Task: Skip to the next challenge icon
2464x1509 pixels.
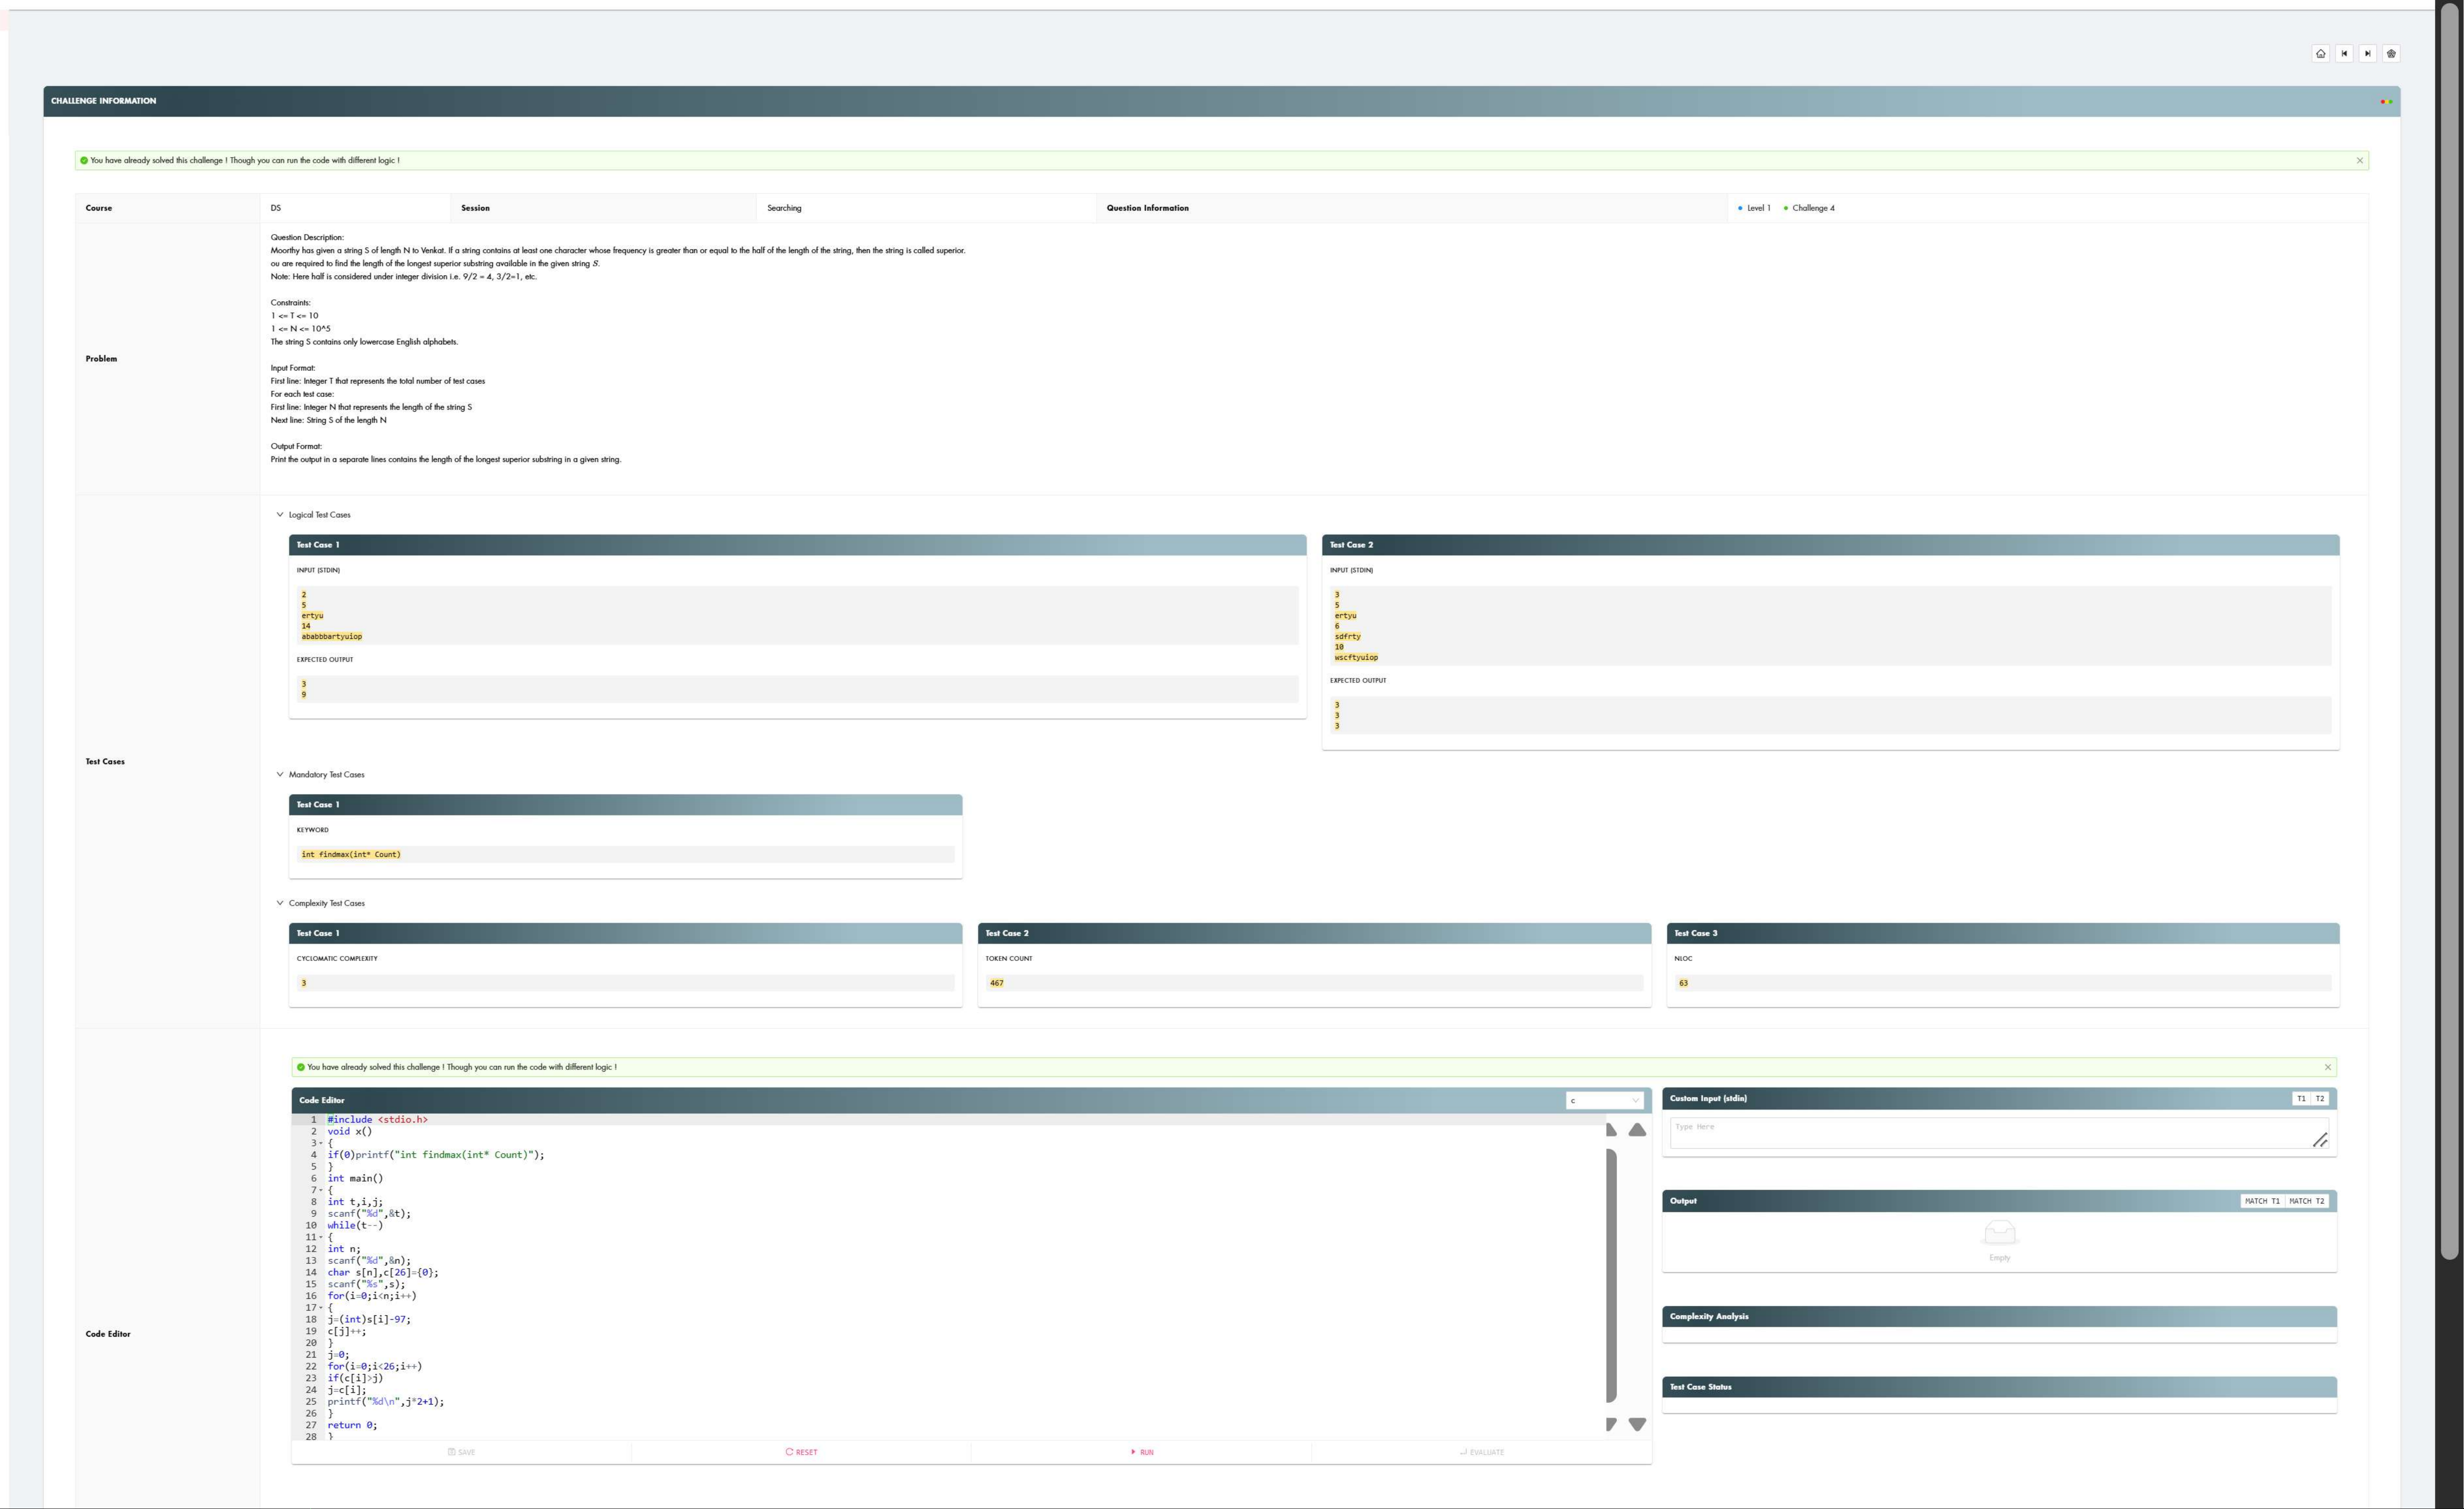Action: pyautogui.click(x=2367, y=54)
